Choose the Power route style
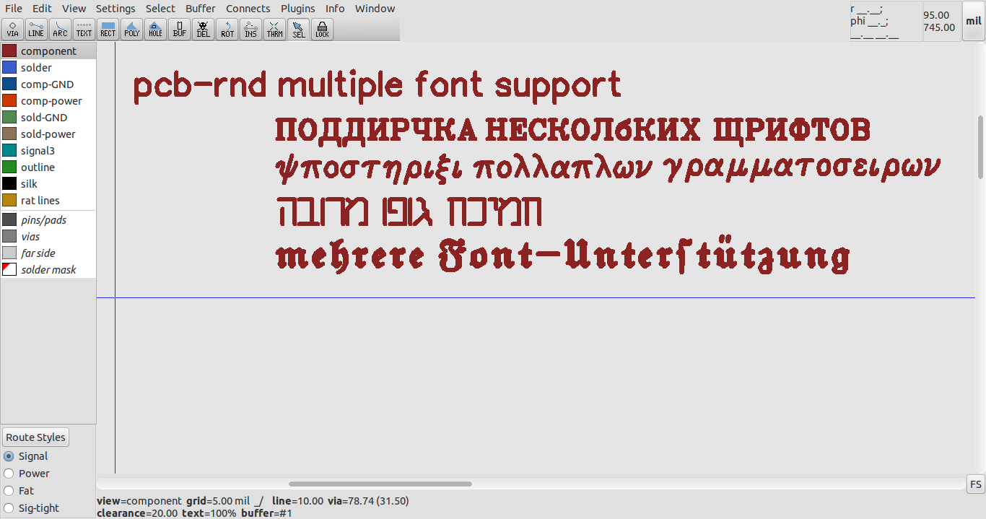Image resolution: width=986 pixels, height=519 pixels. click(27, 474)
